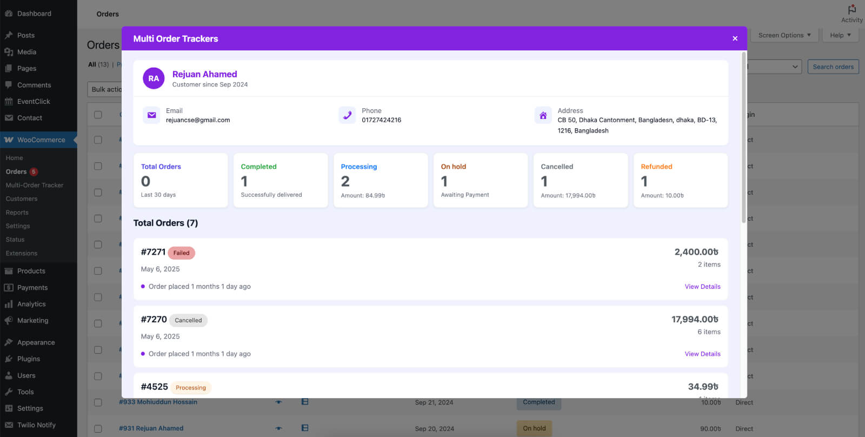Preview order #933 using the eye icon
This screenshot has width=865, height=437.
(x=279, y=402)
